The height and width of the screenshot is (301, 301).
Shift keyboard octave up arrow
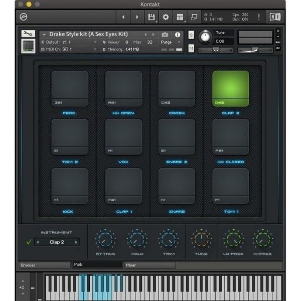pyautogui.click(x=23, y=281)
